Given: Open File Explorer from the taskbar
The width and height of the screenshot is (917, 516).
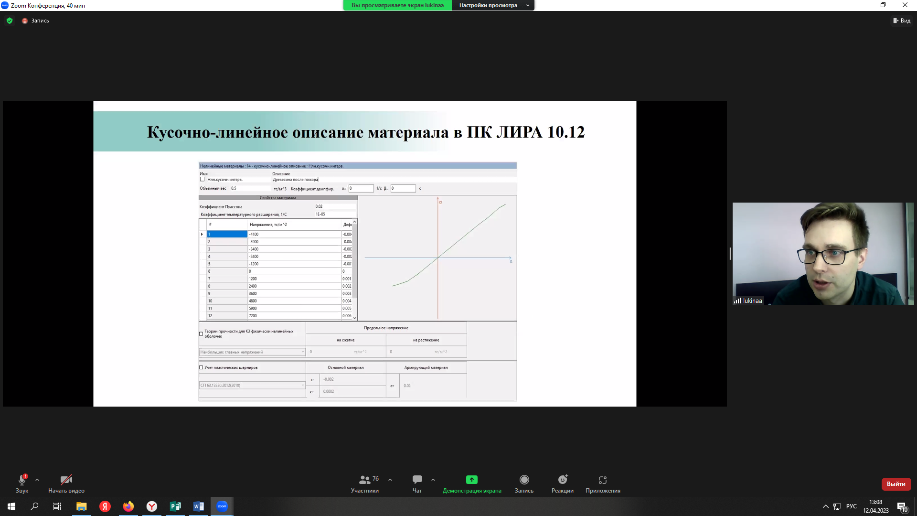Looking at the screenshot, I should pyautogui.click(x=81, y=506).
